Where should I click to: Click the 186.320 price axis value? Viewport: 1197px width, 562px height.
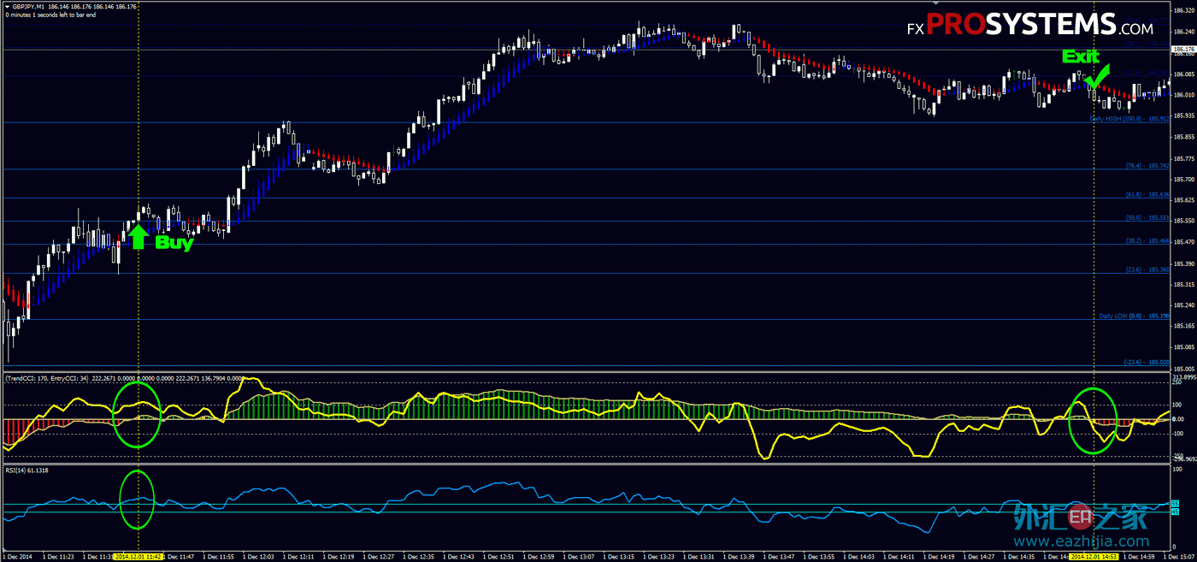point(1184,11)
